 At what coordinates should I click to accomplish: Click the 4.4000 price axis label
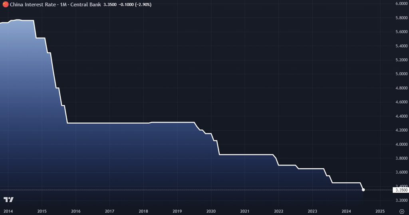coord(401,116)
